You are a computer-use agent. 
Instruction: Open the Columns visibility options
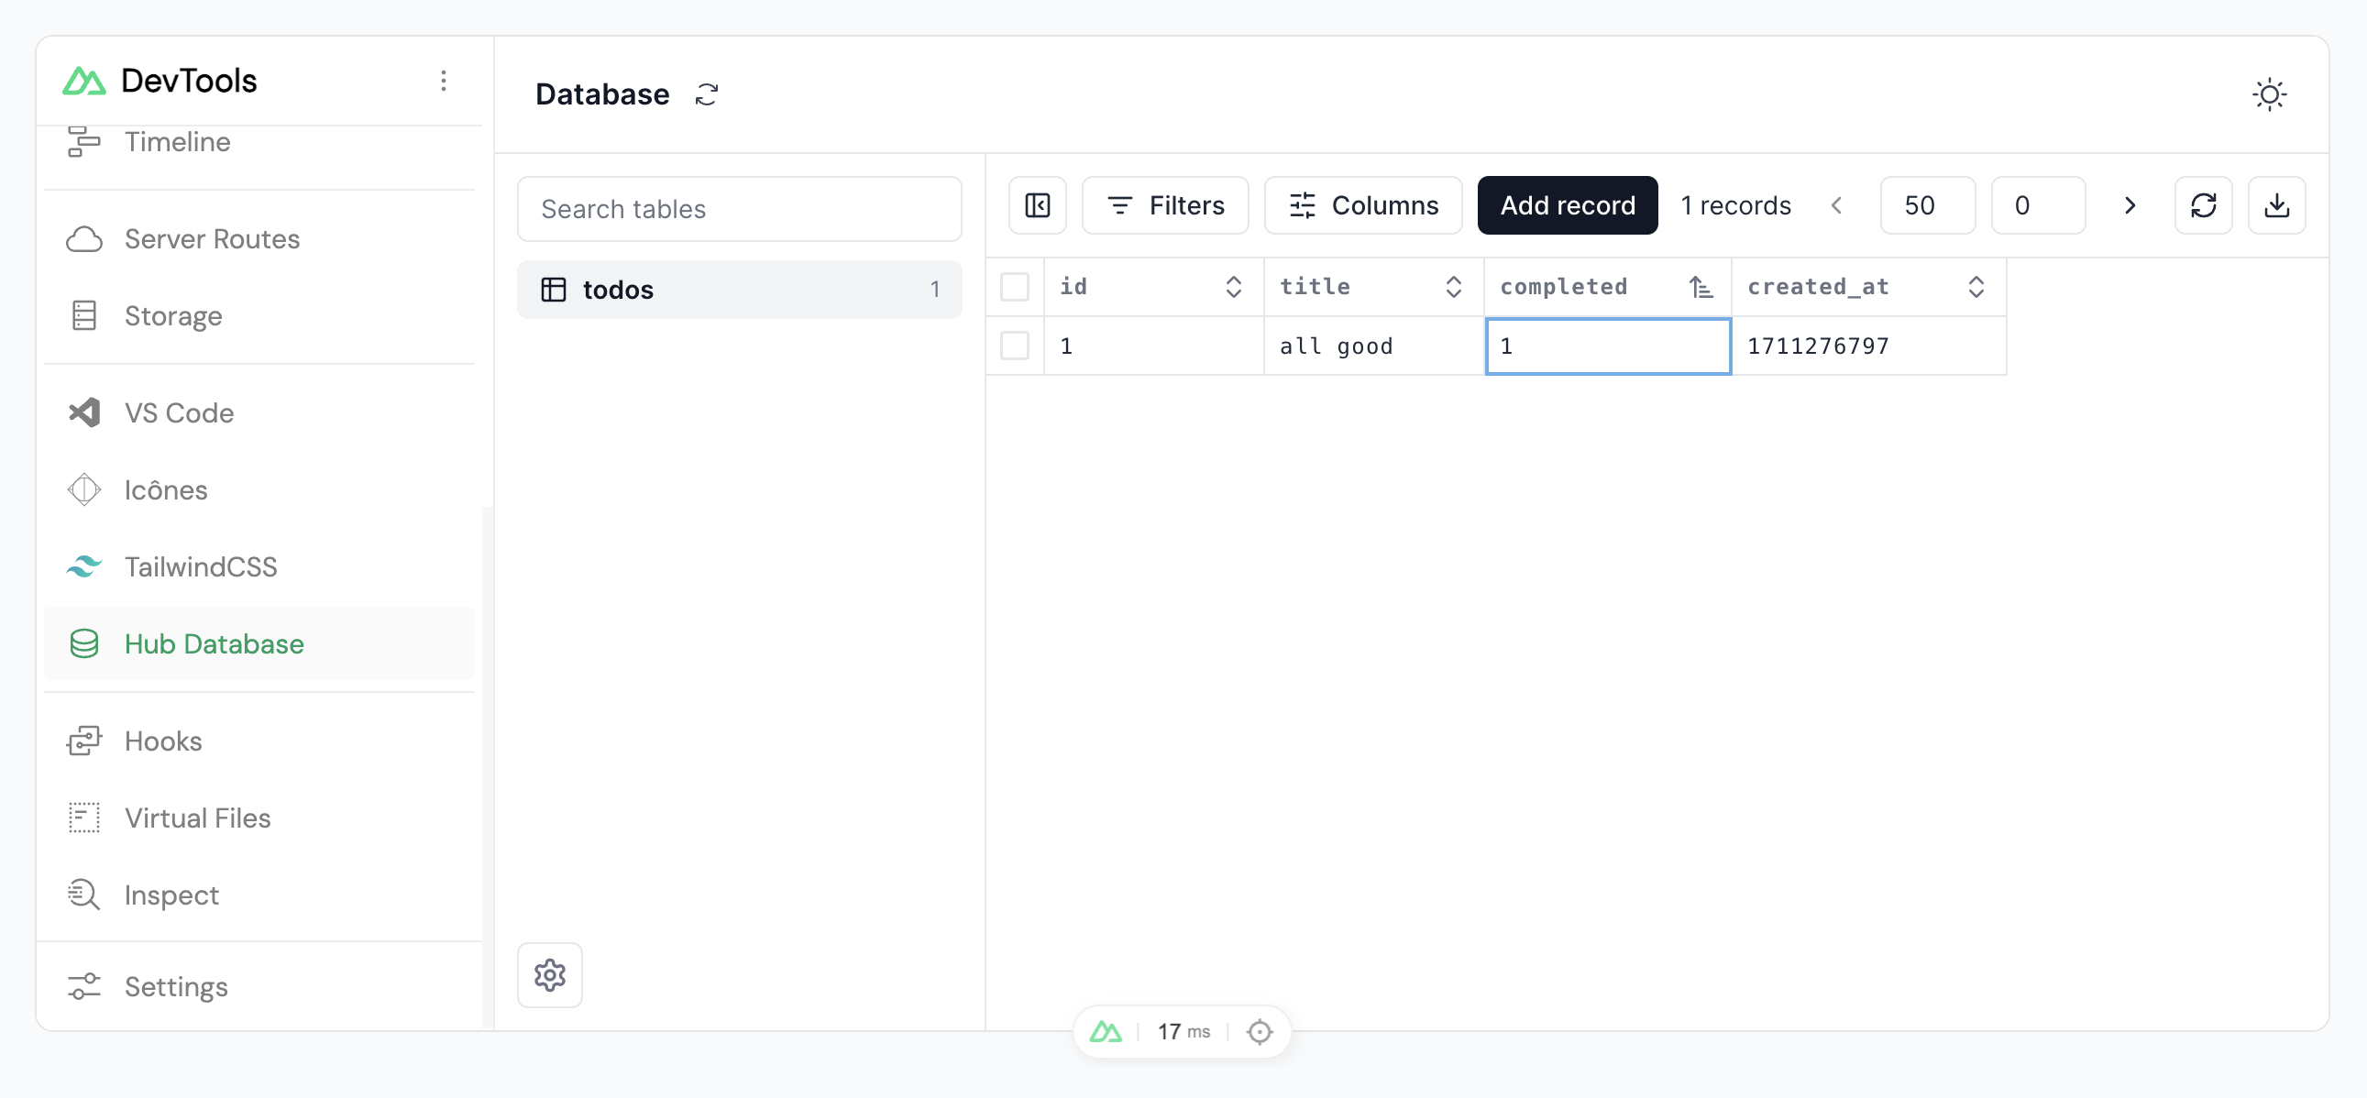click(1362, 205)
